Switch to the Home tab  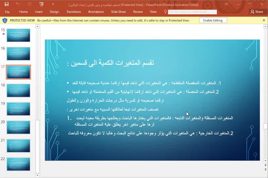pos(24,12)
